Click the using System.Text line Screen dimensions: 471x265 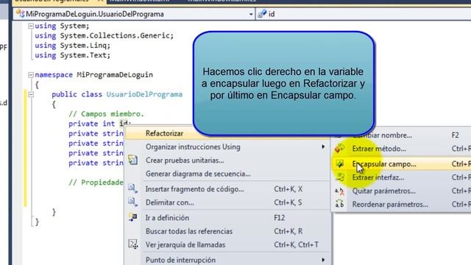tap(72, 55)
